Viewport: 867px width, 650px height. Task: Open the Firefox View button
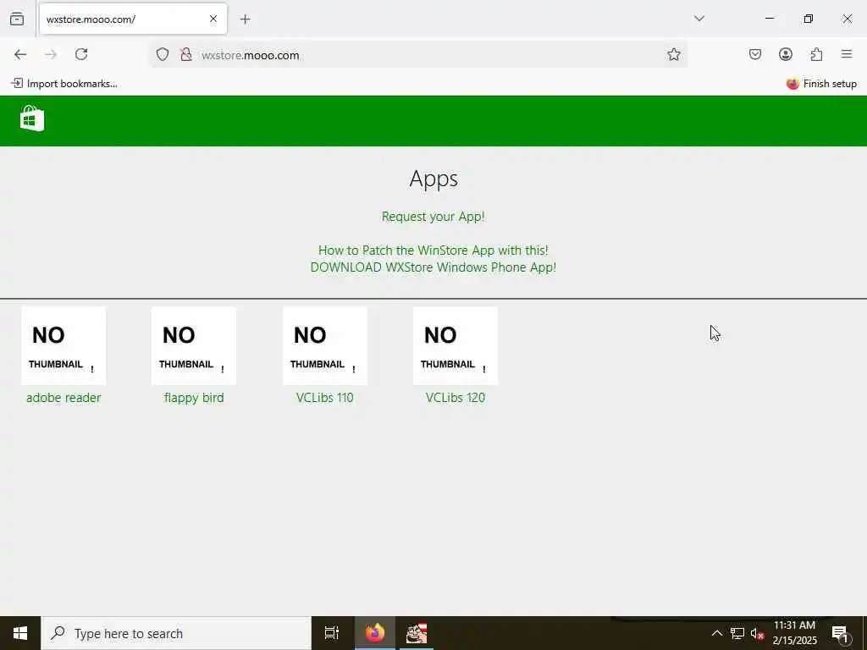[x=17, y=19]
